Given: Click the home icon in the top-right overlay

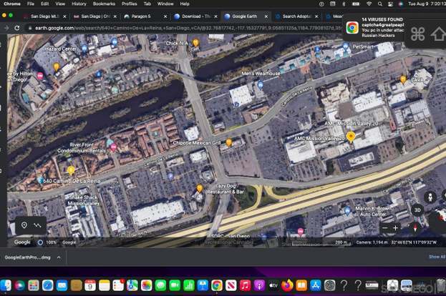Looking at the screenshot, I should coord(438,34).
